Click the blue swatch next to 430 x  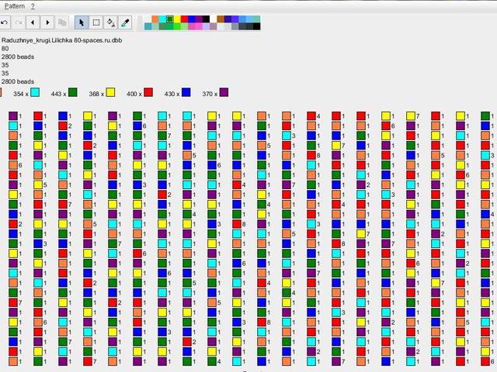point(186,93)
